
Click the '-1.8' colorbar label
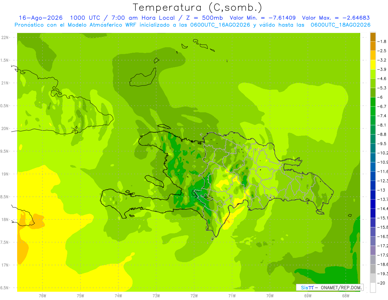point(382,41)
